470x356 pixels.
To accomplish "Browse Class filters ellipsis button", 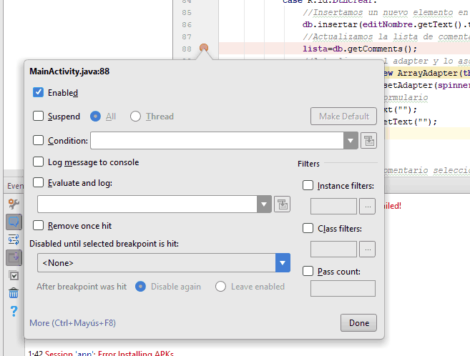I will [x=368, y=249].
